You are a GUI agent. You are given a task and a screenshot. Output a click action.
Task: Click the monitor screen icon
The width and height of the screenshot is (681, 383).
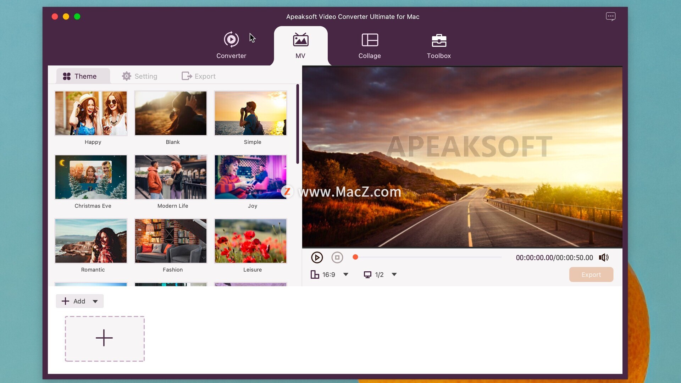tap(367, 274)
